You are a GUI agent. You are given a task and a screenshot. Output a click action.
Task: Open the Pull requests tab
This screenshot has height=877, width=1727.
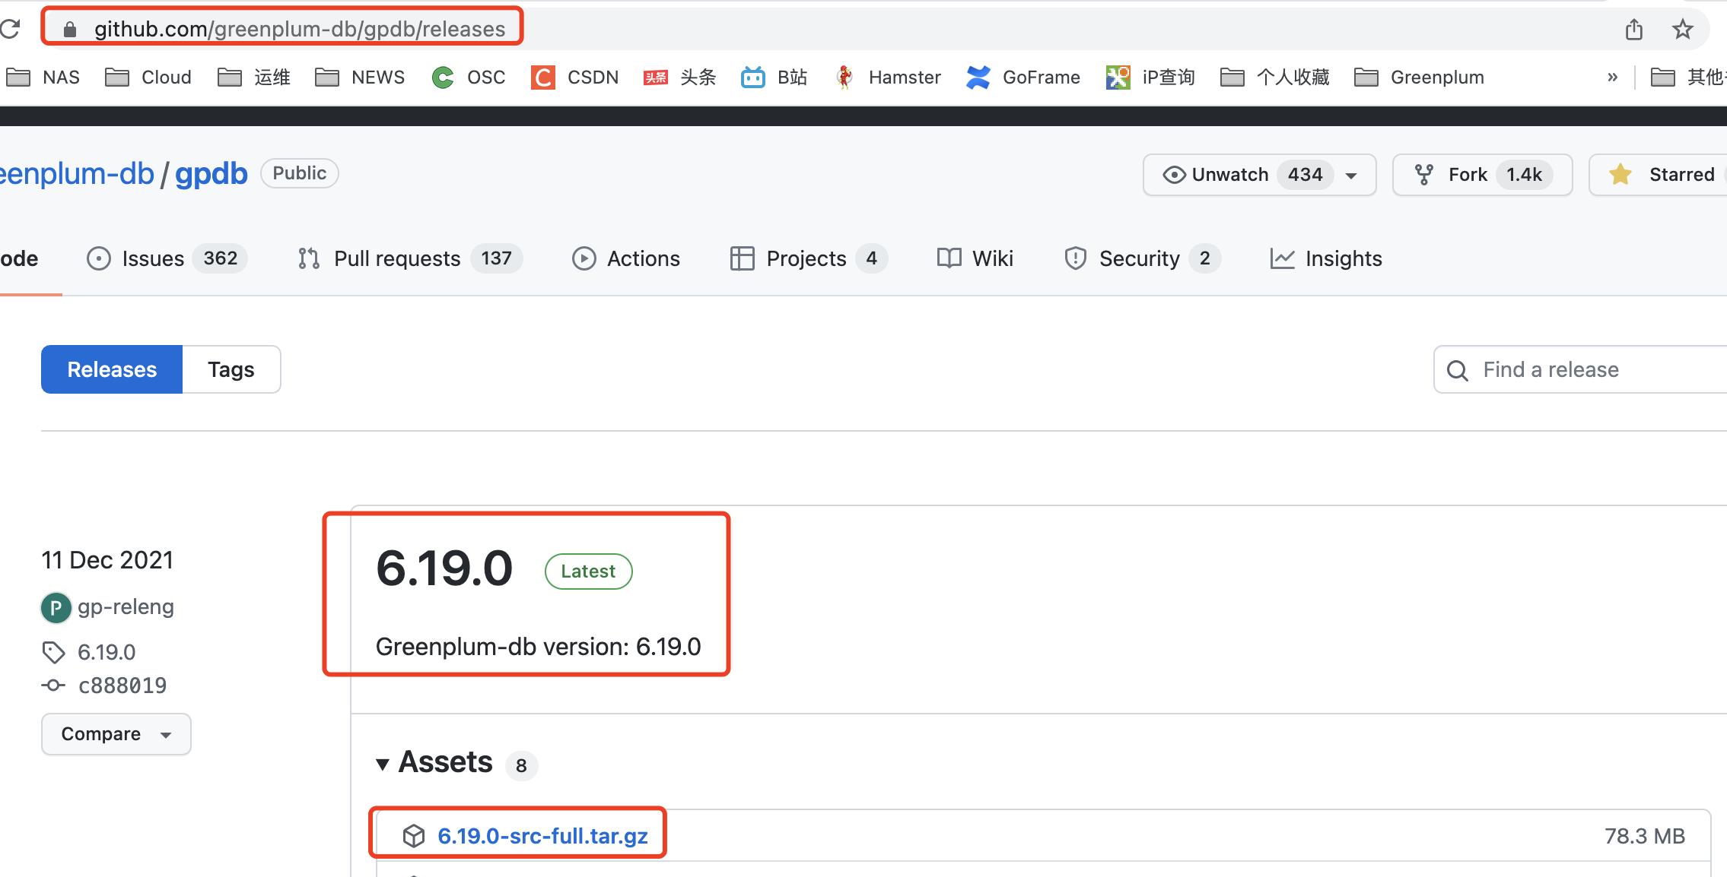pos(397,258)
